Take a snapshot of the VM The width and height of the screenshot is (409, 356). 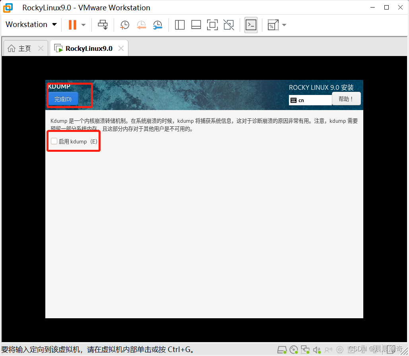(x=124, y=25)
